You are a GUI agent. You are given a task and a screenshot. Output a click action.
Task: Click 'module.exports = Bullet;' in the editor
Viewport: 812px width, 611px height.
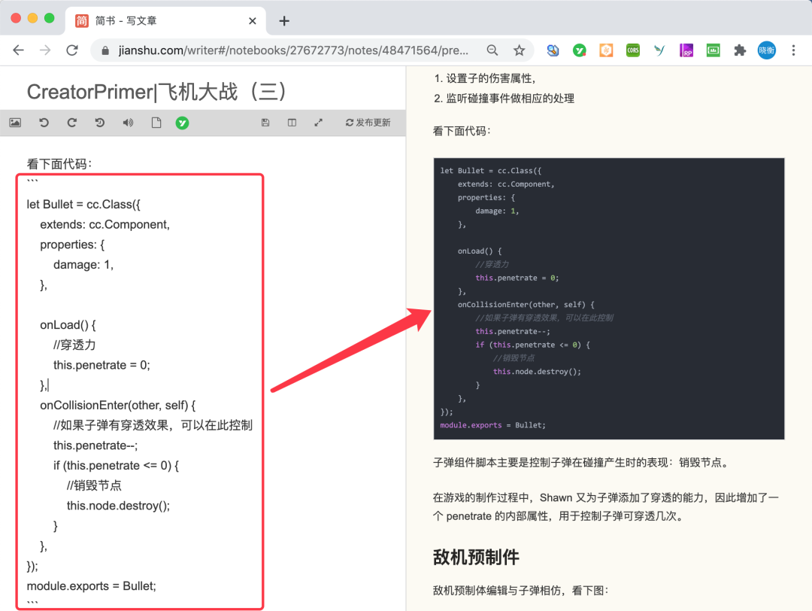point(91,586)
